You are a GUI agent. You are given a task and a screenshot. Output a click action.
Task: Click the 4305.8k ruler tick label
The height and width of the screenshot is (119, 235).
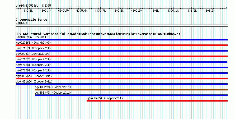(x=118, y=11)
